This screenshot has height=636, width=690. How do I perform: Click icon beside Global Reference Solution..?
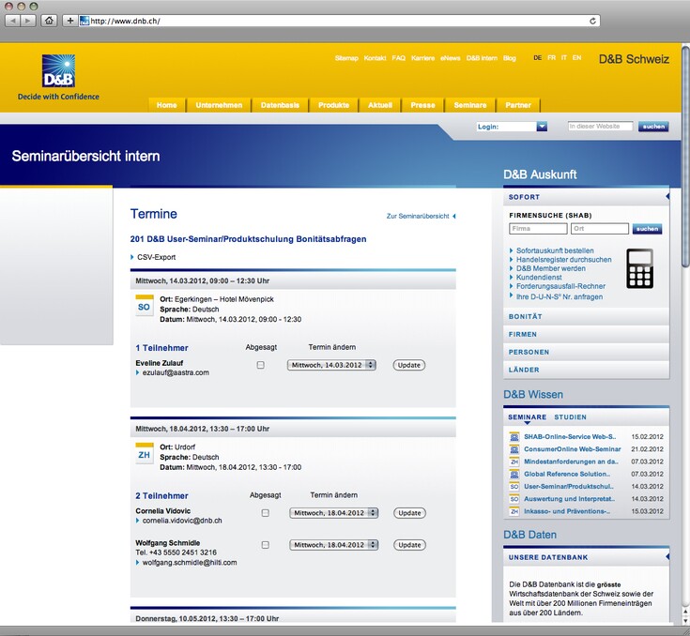tap(514, 474)
